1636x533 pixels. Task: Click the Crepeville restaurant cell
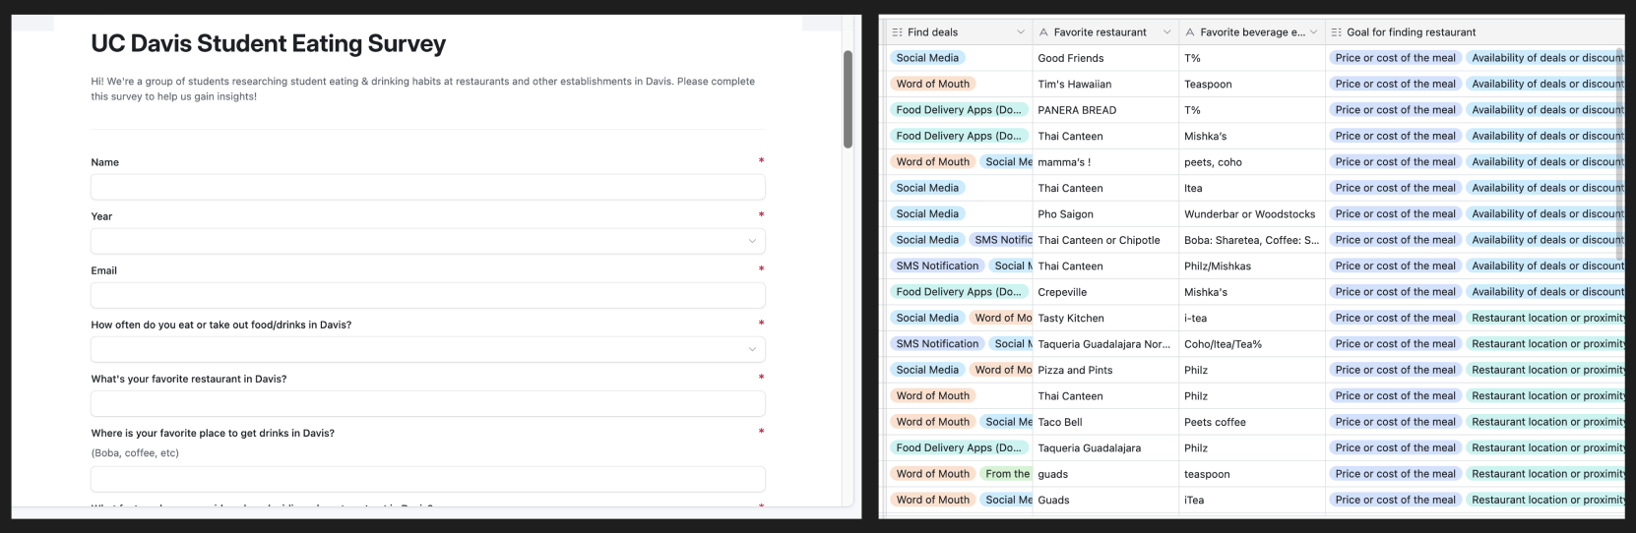click(1105, 292)
